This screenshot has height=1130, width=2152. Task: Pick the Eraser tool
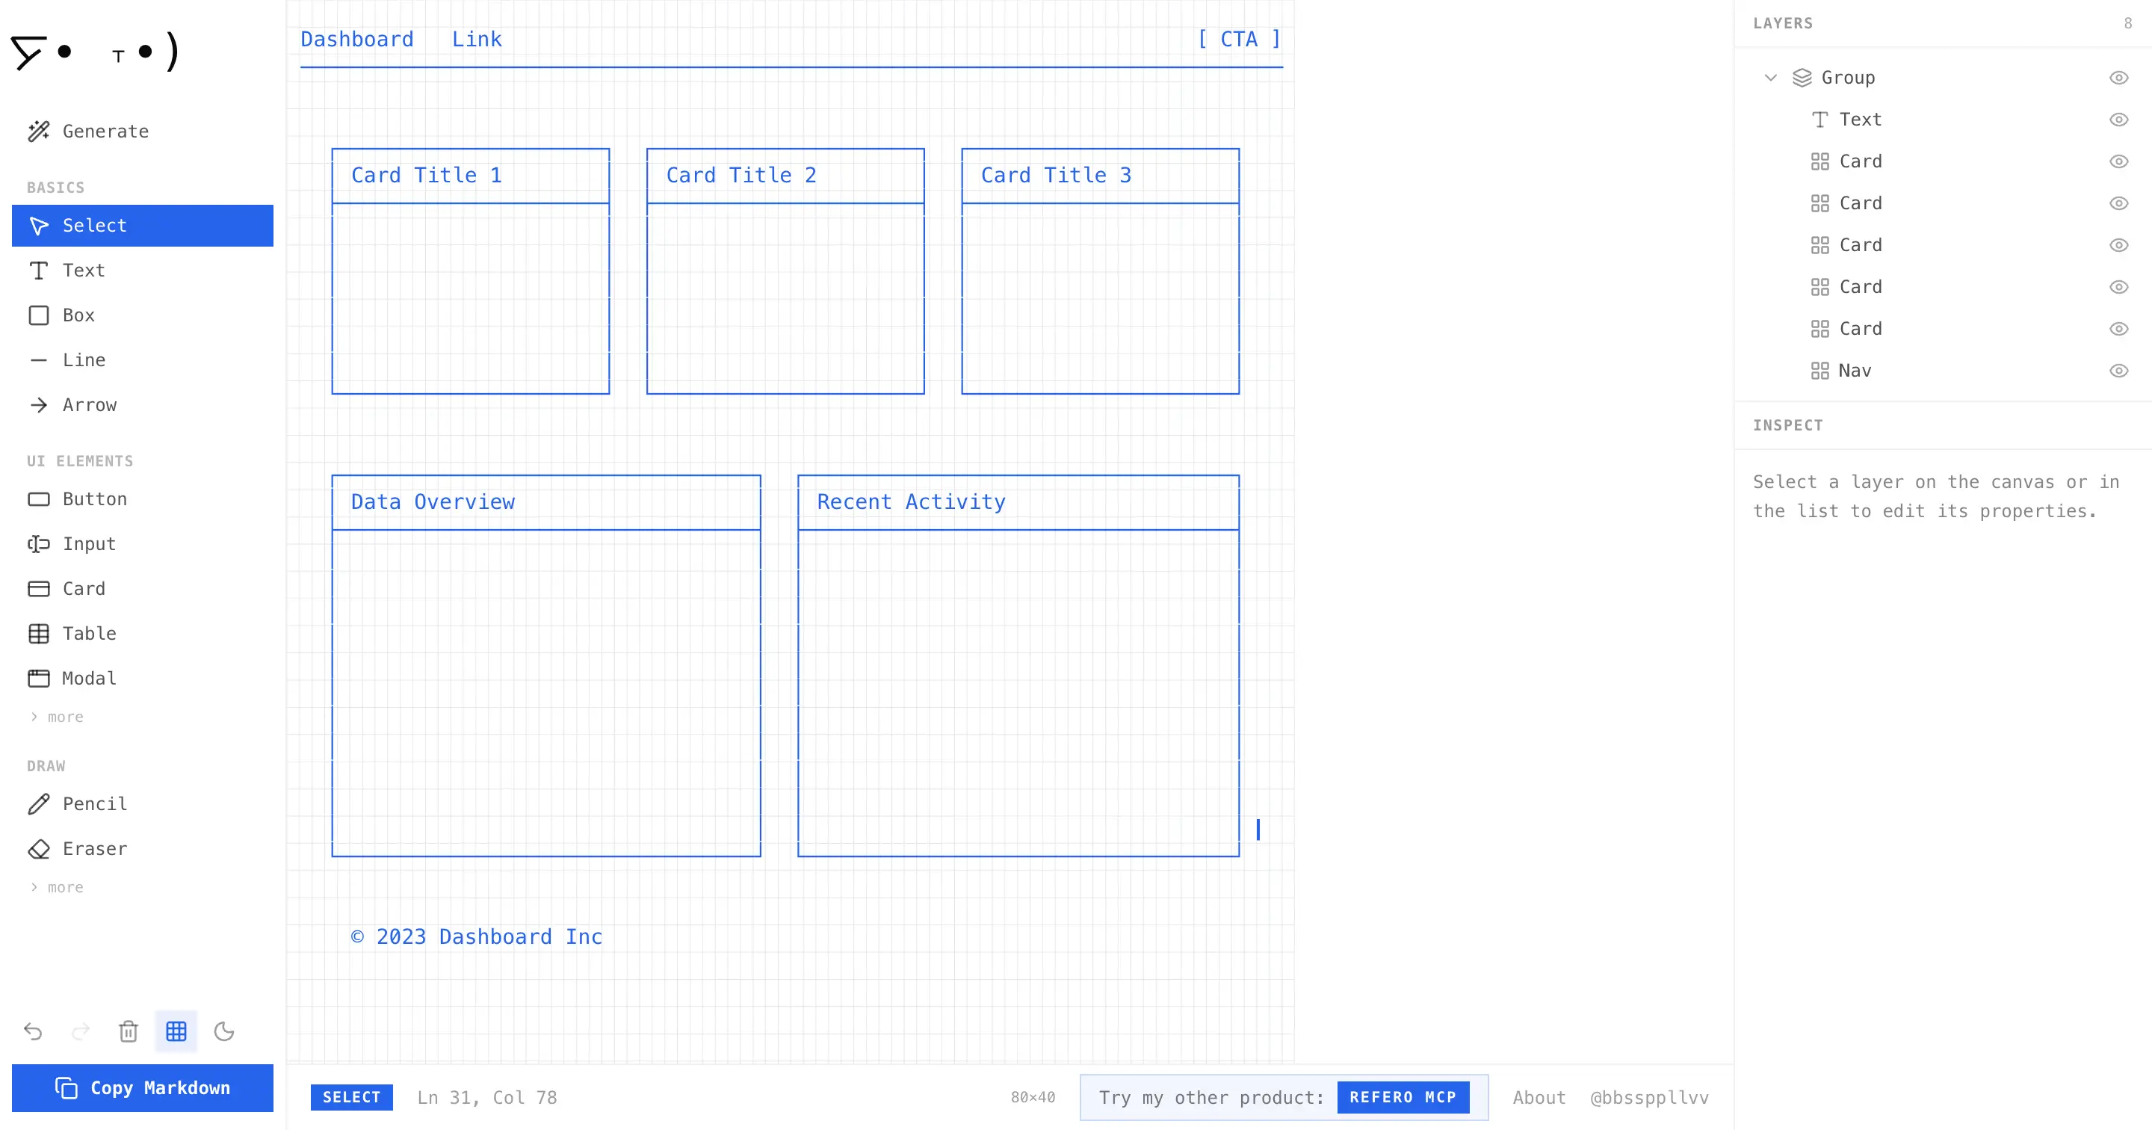tap(142, 849)
